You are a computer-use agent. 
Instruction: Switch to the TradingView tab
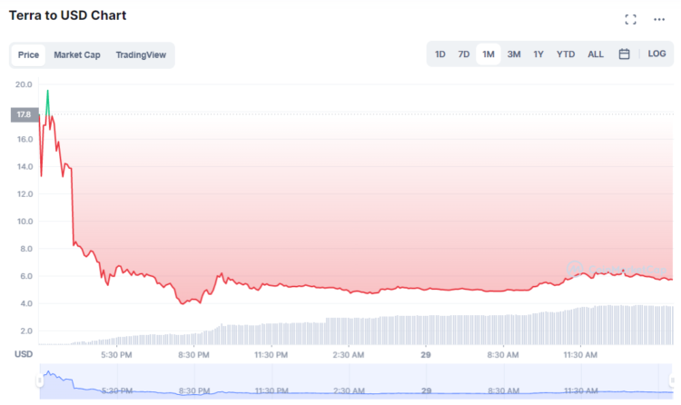click(141, 55)
